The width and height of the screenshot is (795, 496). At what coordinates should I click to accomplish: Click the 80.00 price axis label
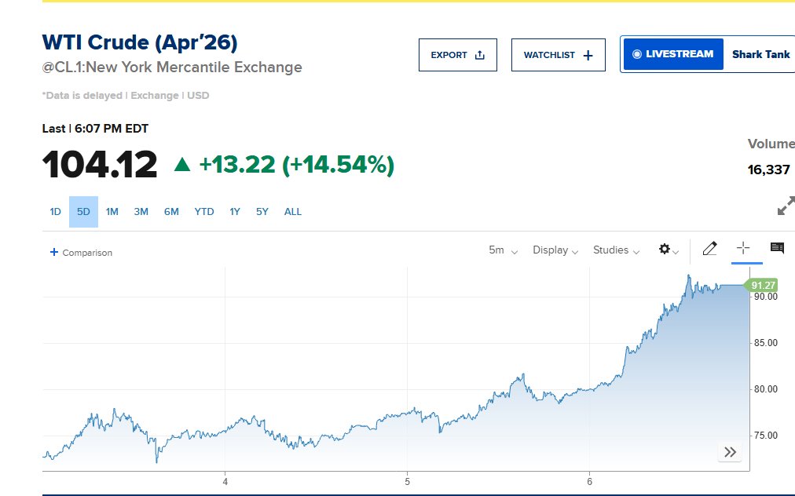766,389
